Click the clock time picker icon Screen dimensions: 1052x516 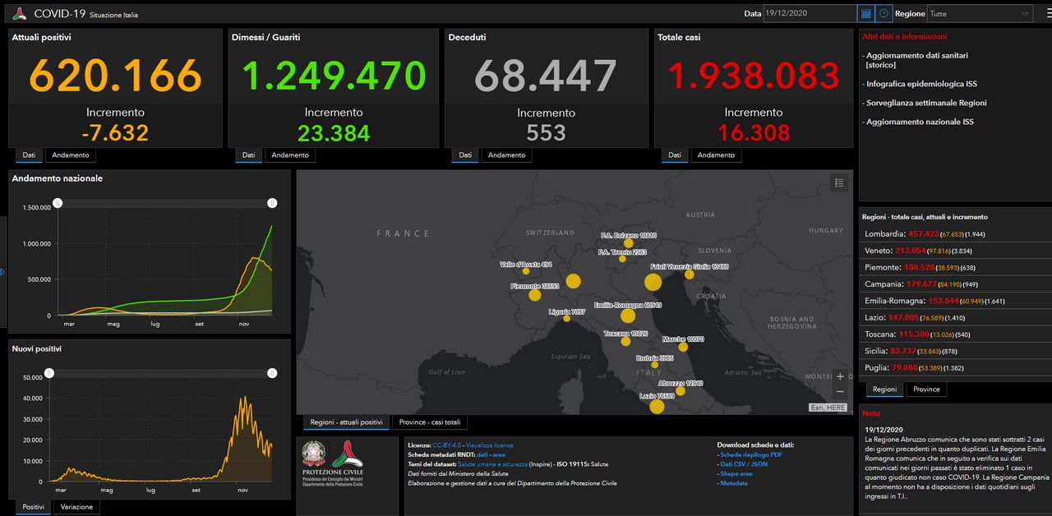point(884,13)
